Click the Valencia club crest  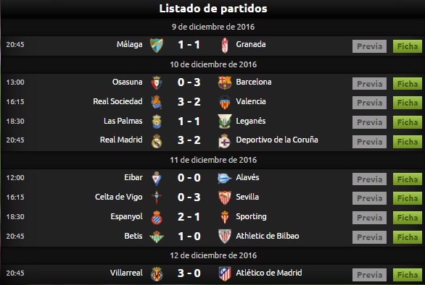225,102
